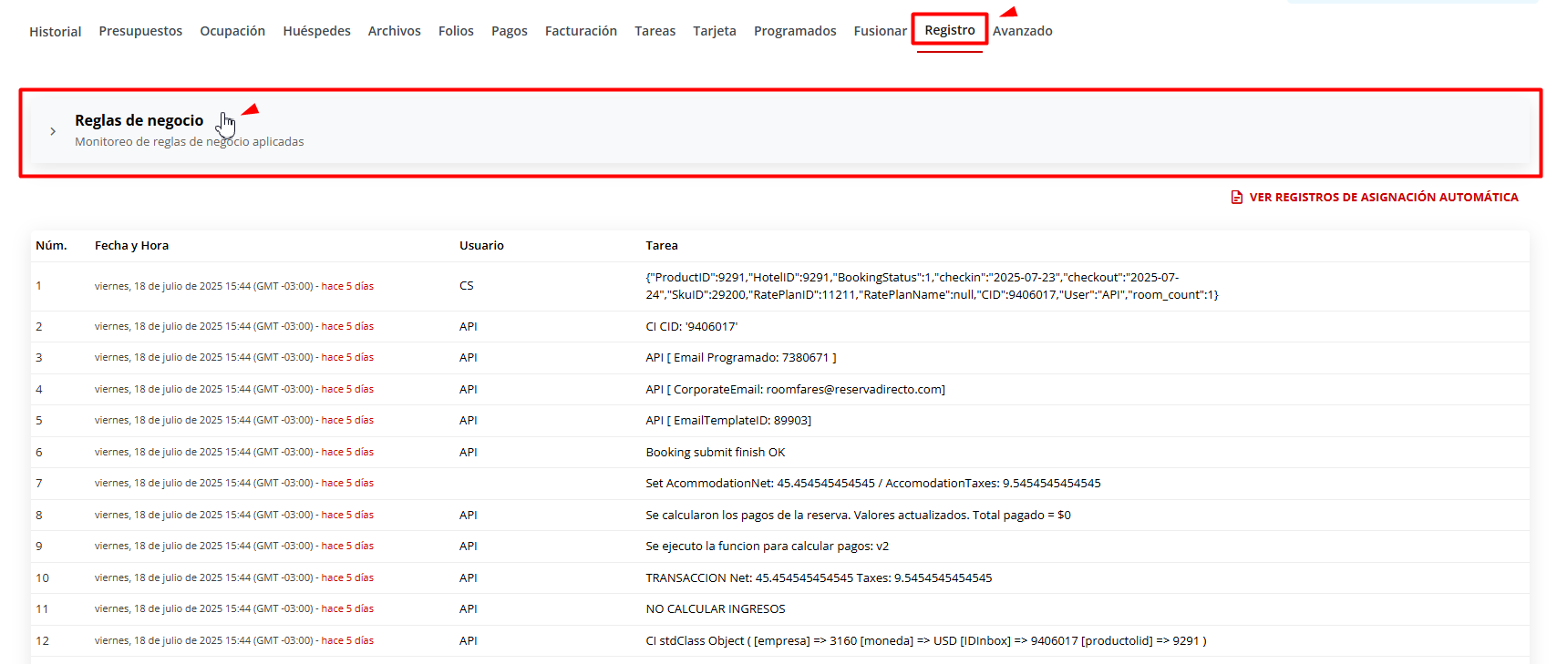Select the Registro tab
This screenshot has width=1557, height=664.
tap(949, 30)
